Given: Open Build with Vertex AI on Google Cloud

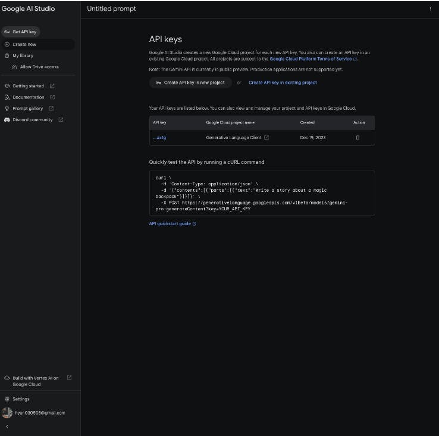Looking at the screenshot, I should click(36, 381).
